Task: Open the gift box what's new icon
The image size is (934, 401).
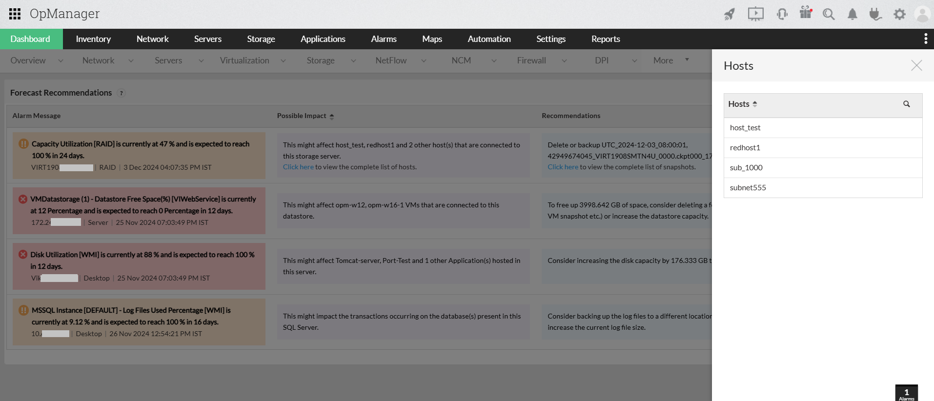Action: tap(805, 13)
